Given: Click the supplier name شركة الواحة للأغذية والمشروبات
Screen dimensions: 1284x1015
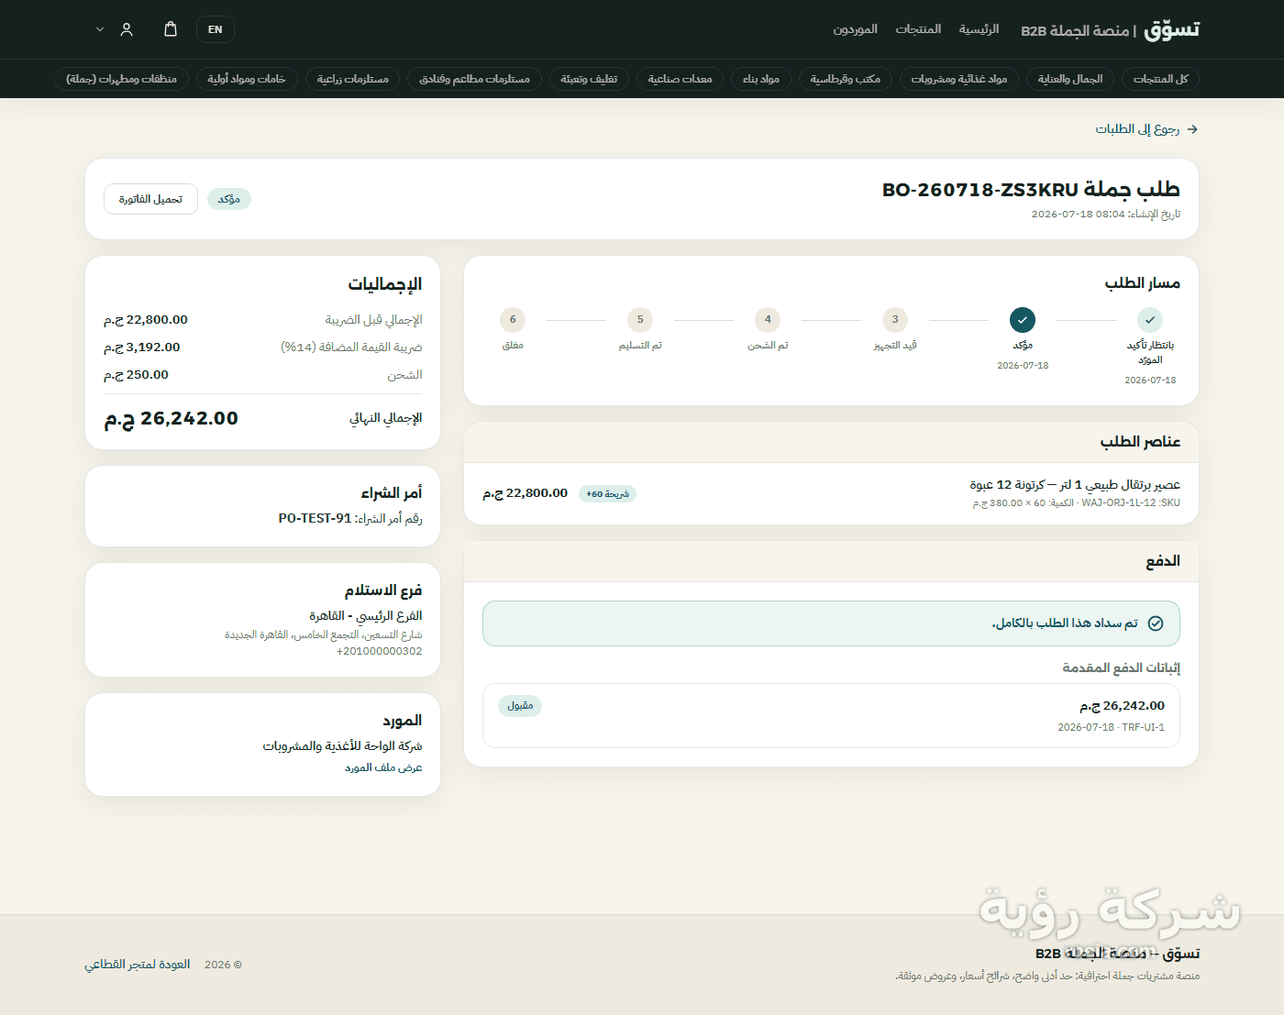Looking at the screenshot, I should pyautogui.click(x=343, y=746).
